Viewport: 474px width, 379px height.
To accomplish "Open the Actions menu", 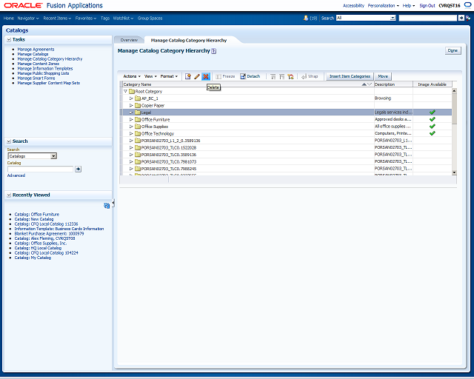I will (132, 76).
